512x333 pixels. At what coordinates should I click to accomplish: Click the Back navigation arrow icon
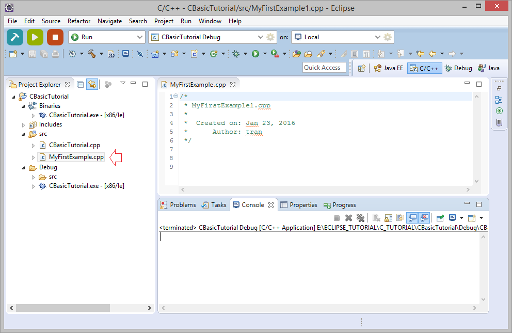point(433,54)
